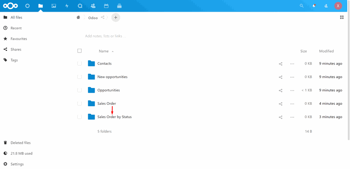Open the Sales Order by Status folder
Viewport: 350px width, 169px height.
(115, 117)
